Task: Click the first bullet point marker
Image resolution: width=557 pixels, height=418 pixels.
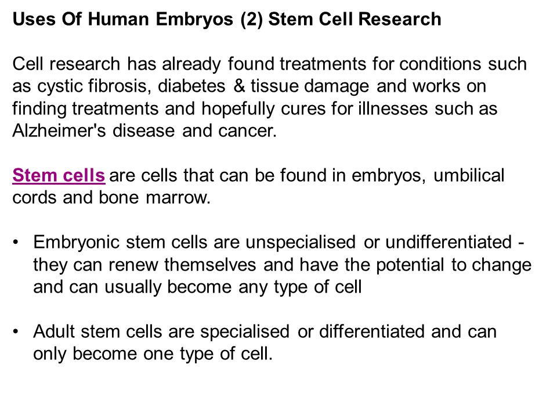Action: click(x=15, y=243)
